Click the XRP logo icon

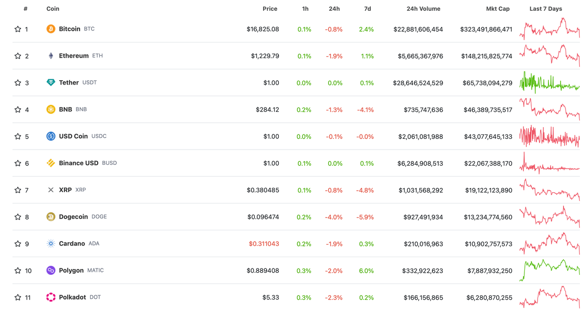(51, 190)
